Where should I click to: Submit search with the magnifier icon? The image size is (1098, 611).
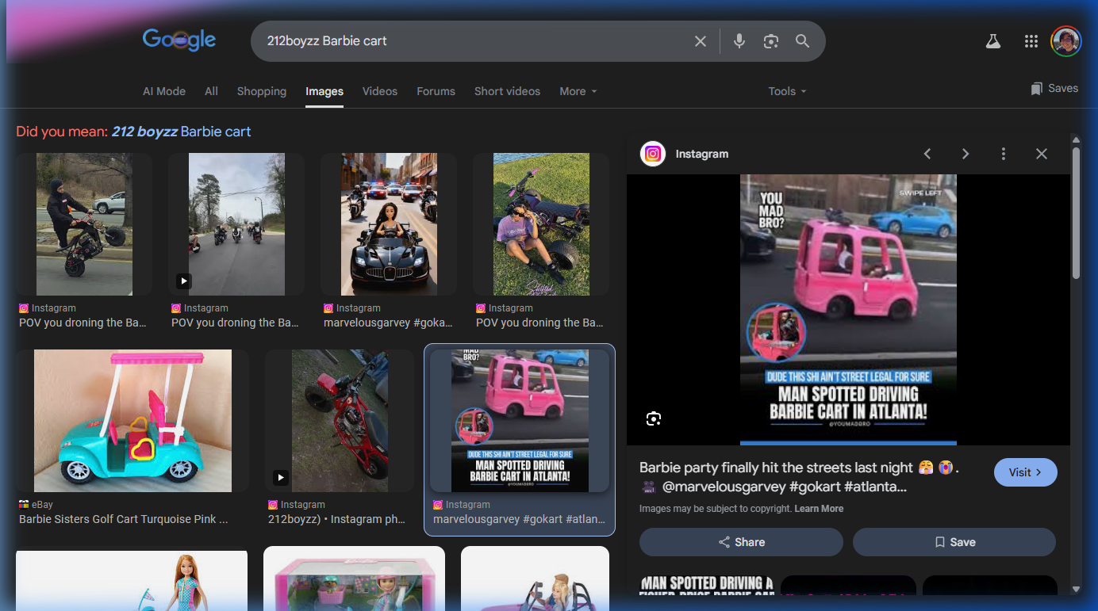coord(803,41)
